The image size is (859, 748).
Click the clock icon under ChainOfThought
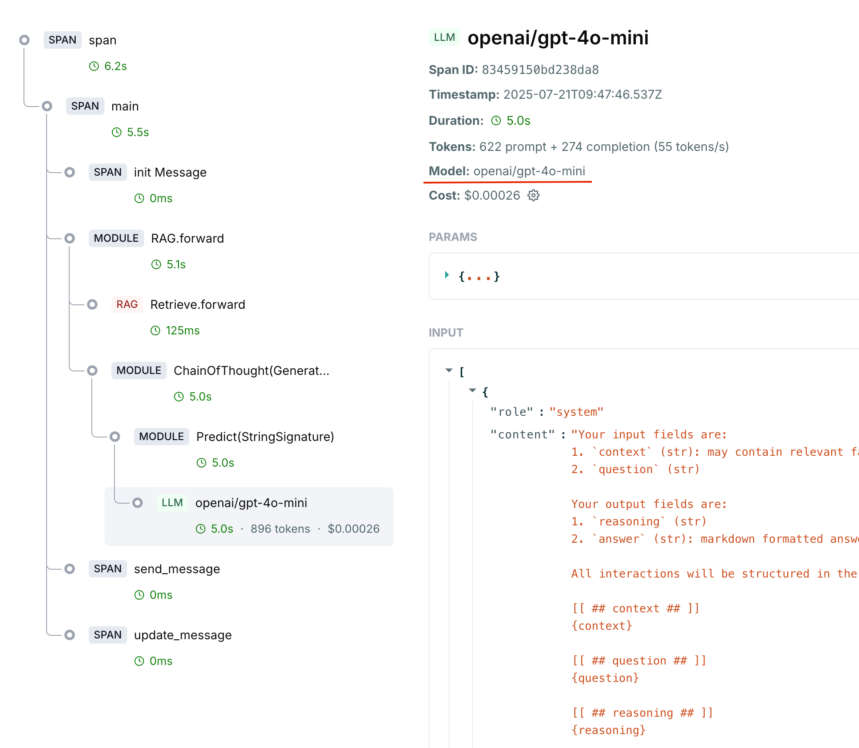(179, 397)
